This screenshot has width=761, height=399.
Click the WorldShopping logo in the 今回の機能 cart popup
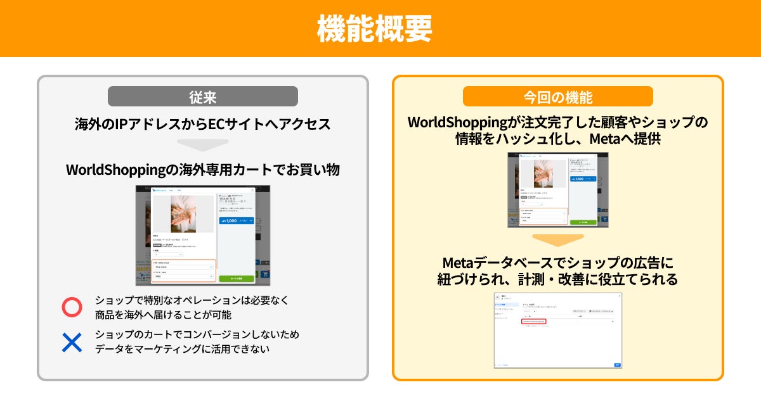[525, 156]
